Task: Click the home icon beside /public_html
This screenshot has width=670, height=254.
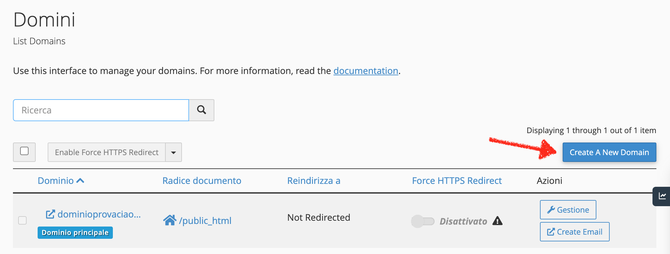Action: [x=170, y=220]
